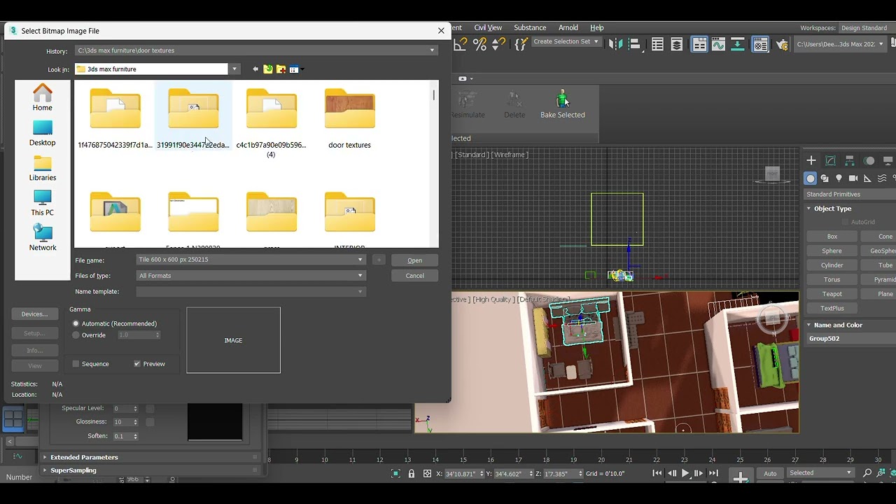Create a new folder in file dialog
The height and width of the screenshot is (504, 896).
[x=281, y=69]
